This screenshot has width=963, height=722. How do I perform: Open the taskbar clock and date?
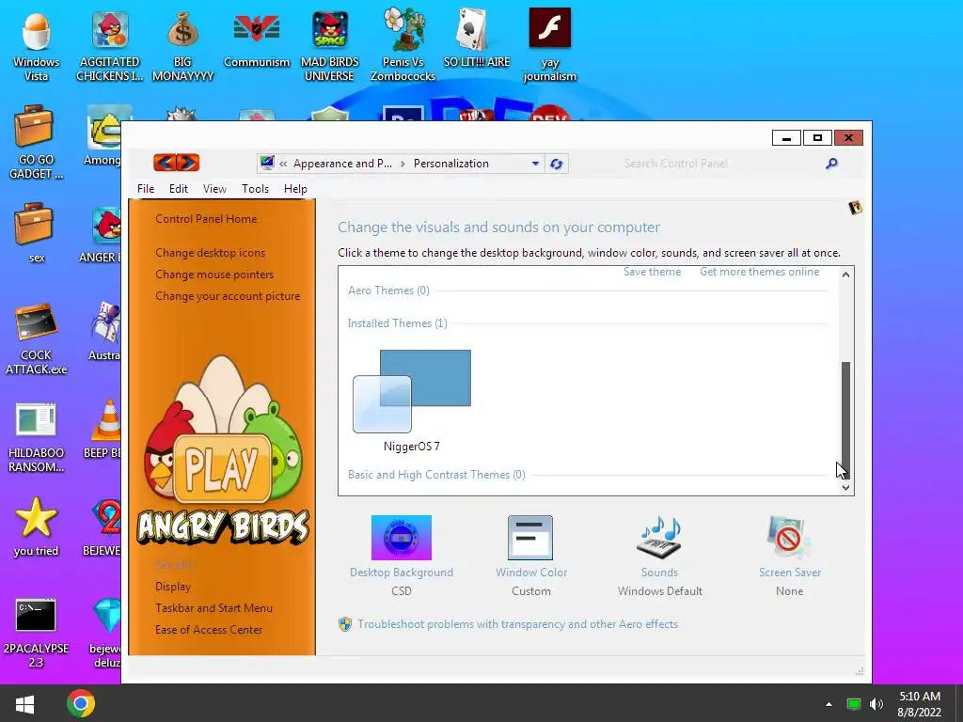919,704
